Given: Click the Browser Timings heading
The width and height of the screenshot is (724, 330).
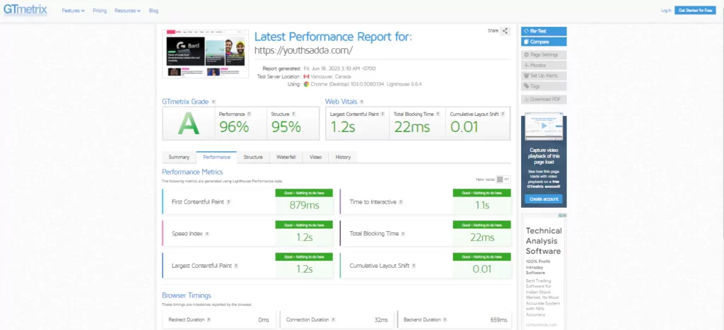Looking at the screenshot, I should coord(187,295).
